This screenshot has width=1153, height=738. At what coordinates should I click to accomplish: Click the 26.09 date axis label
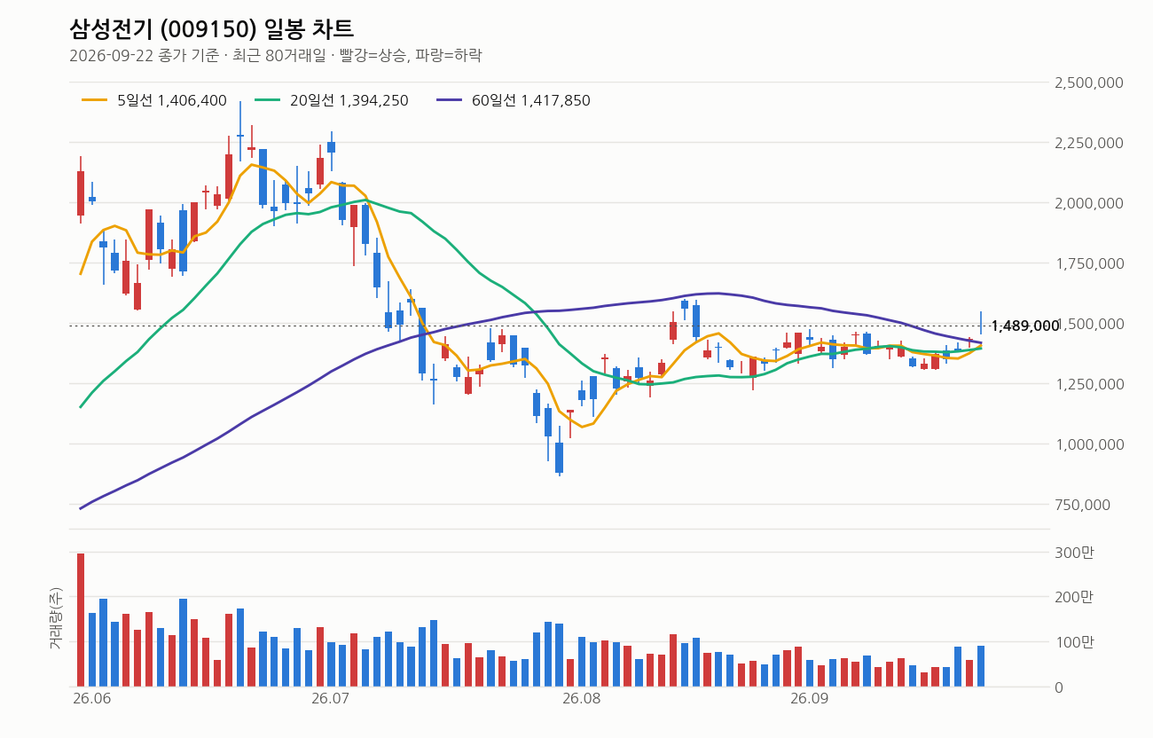tap(809, 699)
